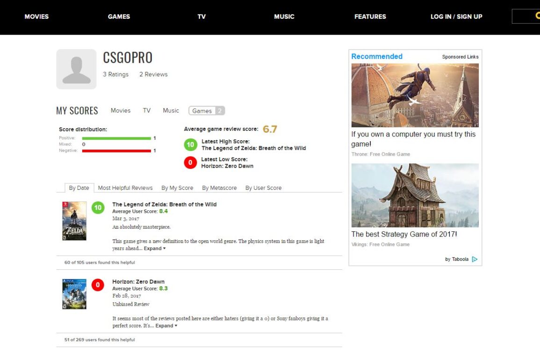Open the TV navigation menu
This screenshot has height=360, width=540.
202,16
